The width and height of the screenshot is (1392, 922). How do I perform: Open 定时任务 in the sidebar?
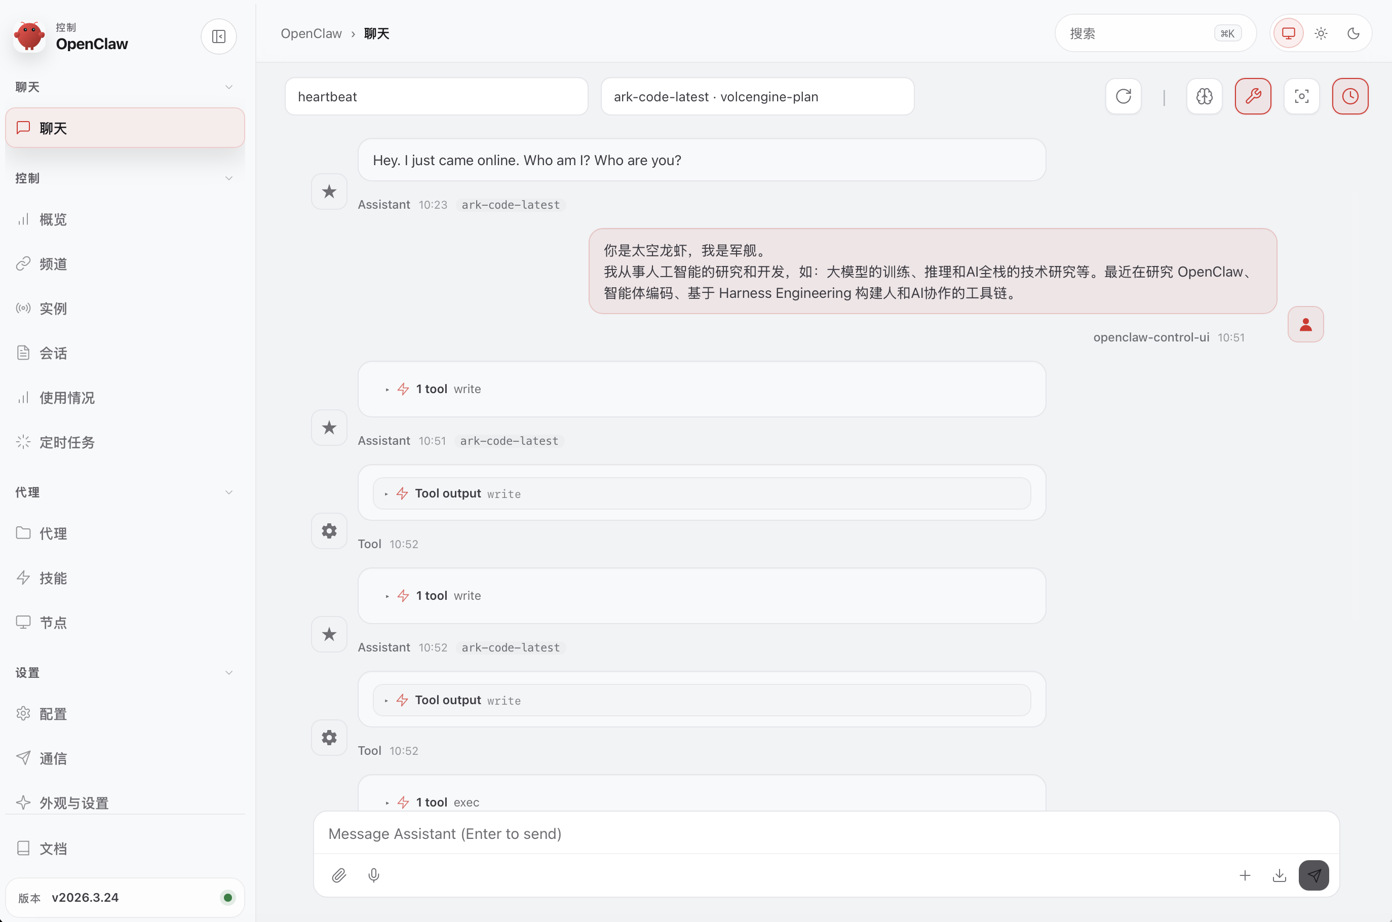66,442
